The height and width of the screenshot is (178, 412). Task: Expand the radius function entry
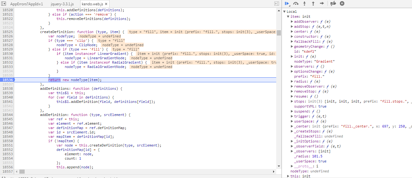[292, 81]
